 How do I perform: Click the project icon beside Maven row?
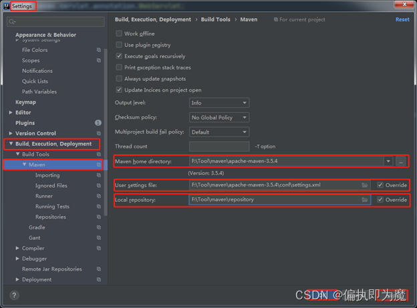(x=99, y=164)
